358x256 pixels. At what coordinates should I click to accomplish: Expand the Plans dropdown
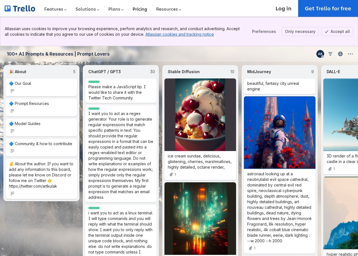116,9
